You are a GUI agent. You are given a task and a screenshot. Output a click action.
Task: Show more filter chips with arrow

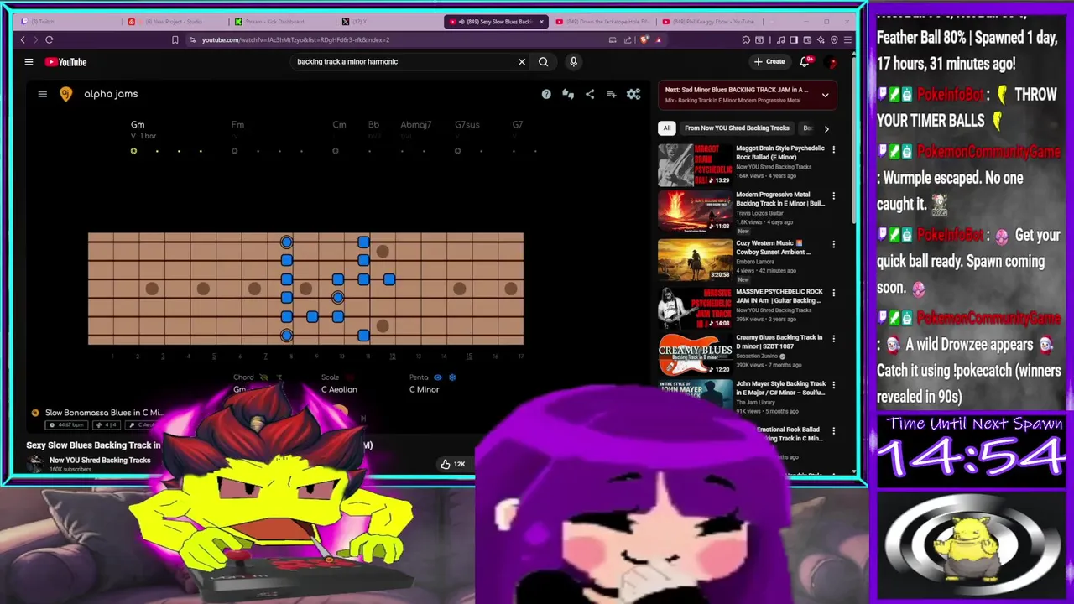click(826, 128)
